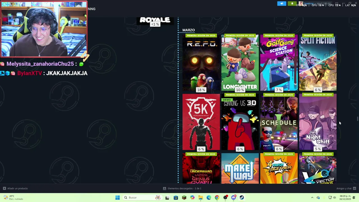Screen dimensions: 359x202
Task: Open the Among Us 3D demo cover
Action: 240,122
